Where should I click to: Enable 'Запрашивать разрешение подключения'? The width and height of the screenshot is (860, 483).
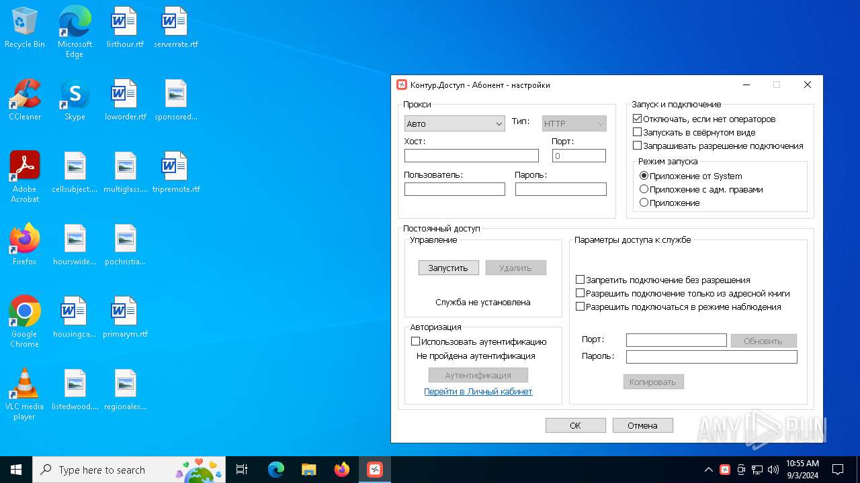click(x=638, y=146)
